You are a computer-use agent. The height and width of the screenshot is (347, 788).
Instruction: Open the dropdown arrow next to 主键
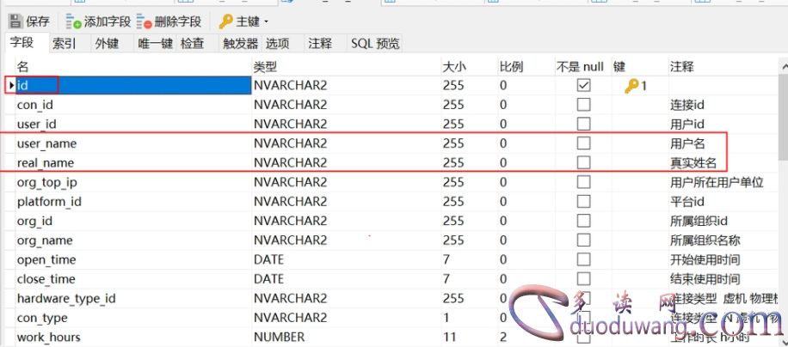[266, 21]
